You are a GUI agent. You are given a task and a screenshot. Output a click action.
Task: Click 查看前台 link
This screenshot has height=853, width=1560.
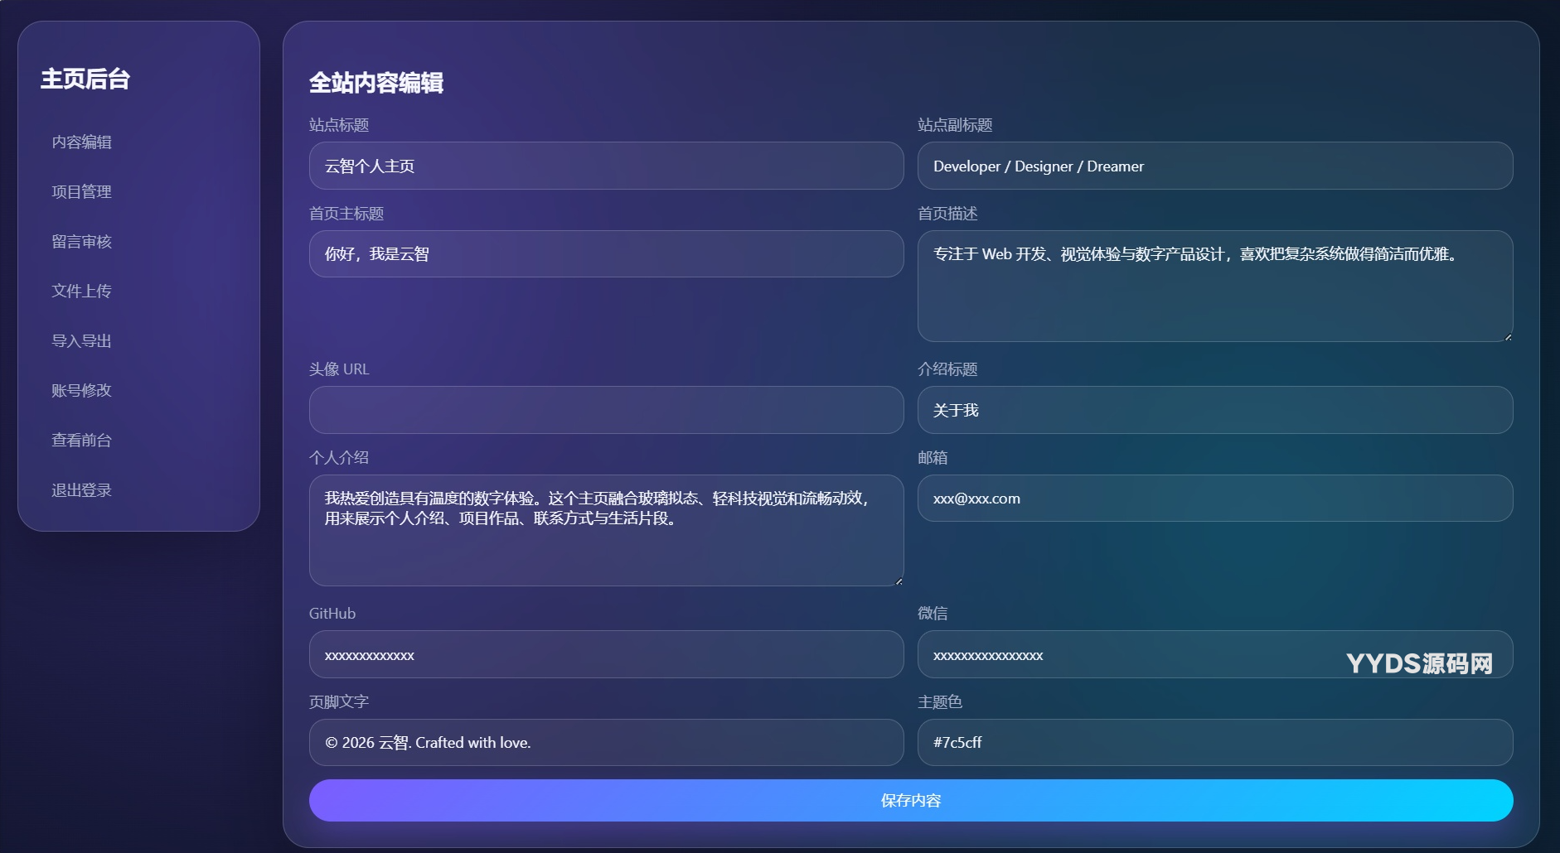point(81,440)
